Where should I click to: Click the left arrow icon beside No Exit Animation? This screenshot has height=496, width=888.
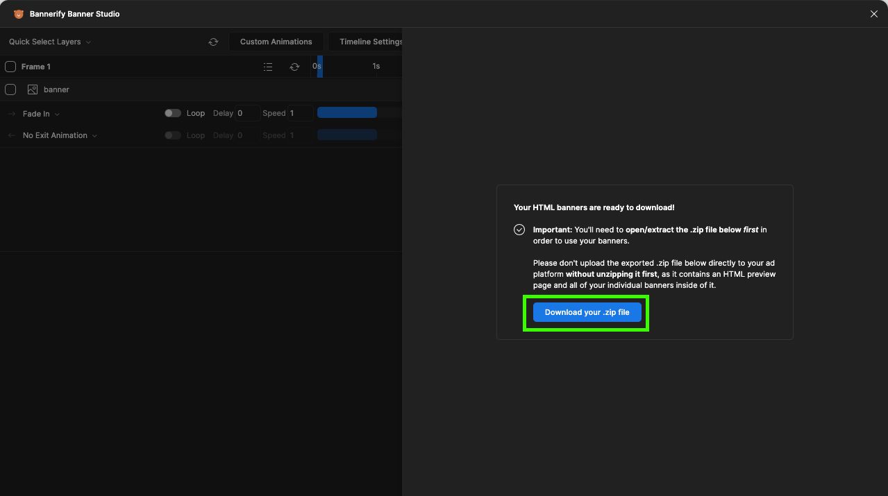(x=12, y=135)
